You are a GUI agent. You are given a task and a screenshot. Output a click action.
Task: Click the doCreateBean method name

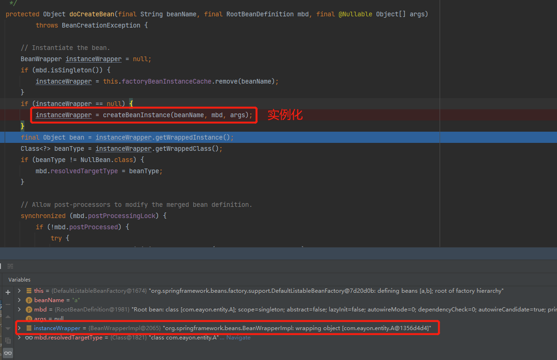[x=92, y=14]
